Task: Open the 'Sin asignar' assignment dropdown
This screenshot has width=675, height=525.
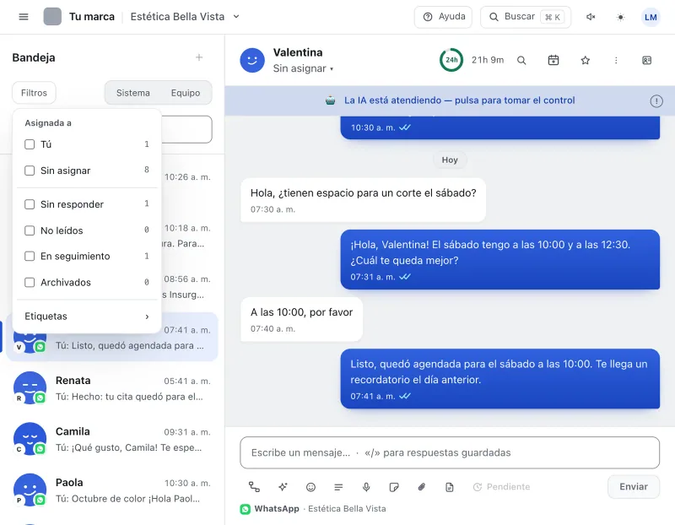Action: point(303,68)
